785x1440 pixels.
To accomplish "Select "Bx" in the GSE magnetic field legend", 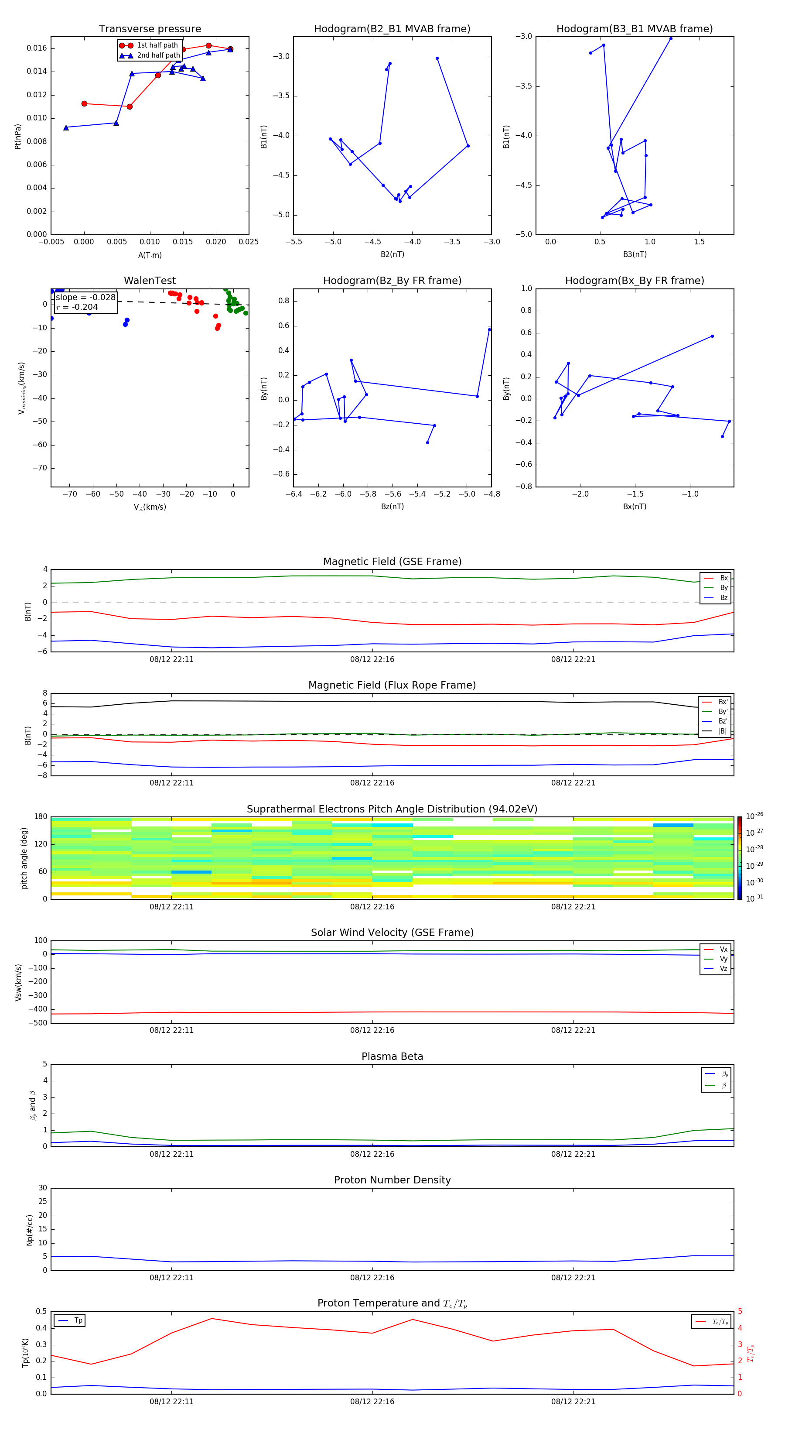I will (x=716, y=578).
